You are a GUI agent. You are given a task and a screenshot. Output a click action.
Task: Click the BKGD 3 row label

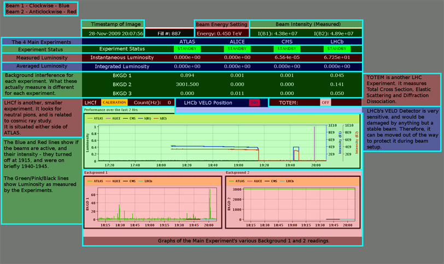[x=122, y=93]
